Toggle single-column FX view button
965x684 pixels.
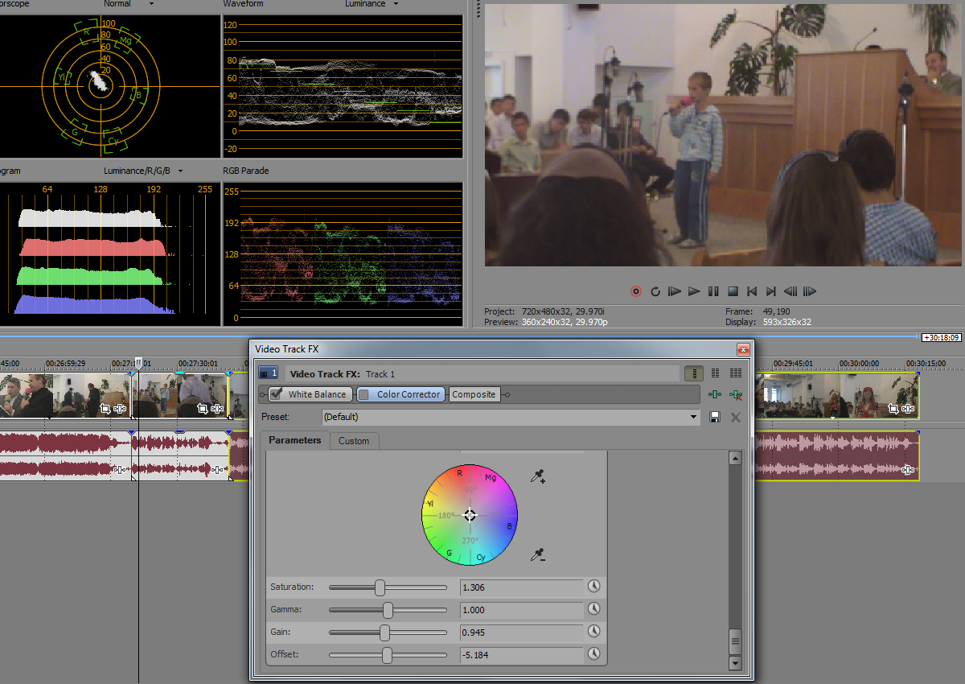click(693, 373)
